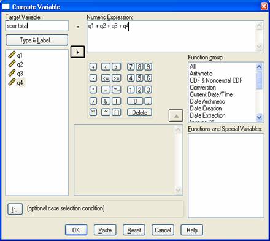
Task: Close the Compute Variable window
Action: (264, 7)
